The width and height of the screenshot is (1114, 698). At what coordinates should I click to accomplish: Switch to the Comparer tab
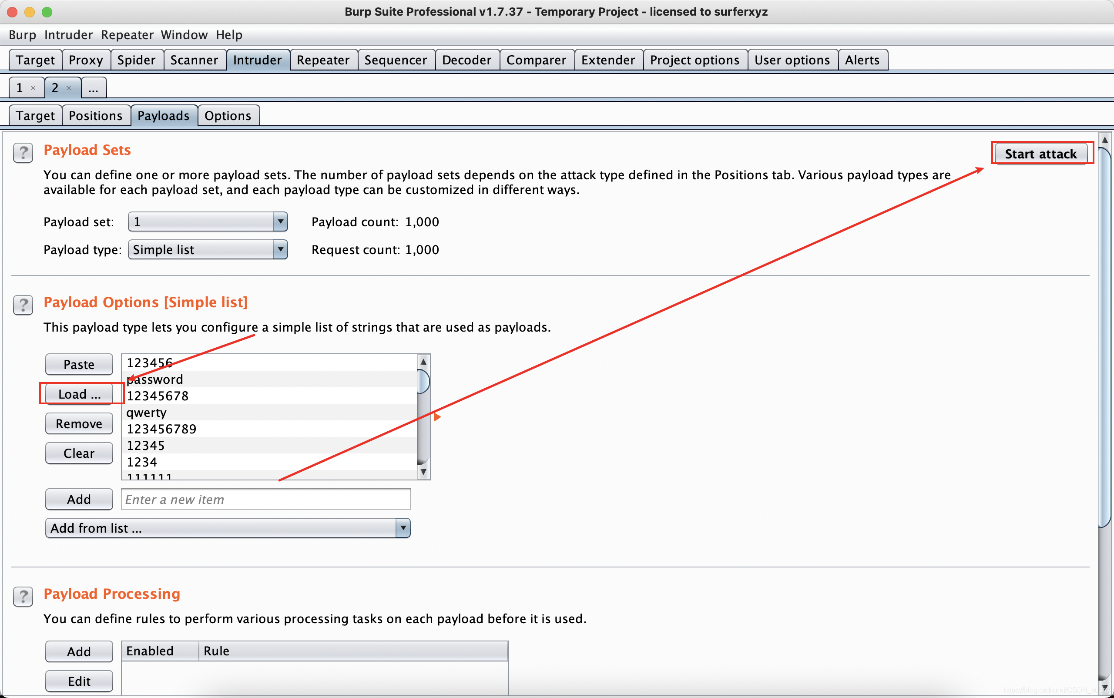(x=537, y=60)
